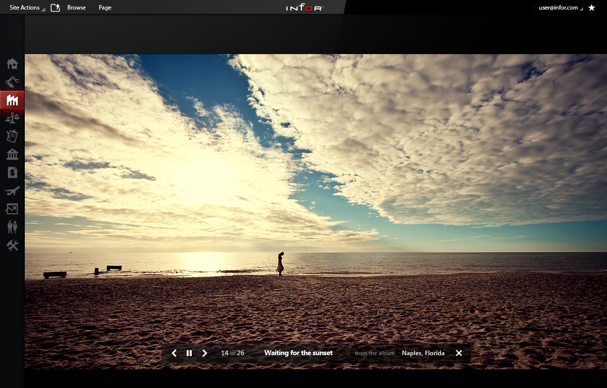607x388 pixels.
Task: Click the star favorites icon
Action: pos(592,8)
